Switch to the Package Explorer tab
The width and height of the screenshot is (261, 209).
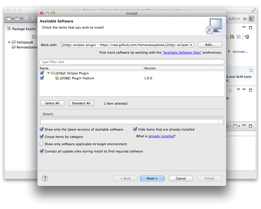click(24, 29)
